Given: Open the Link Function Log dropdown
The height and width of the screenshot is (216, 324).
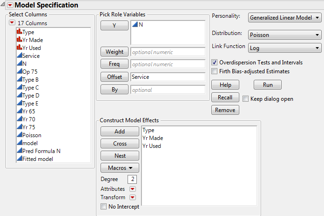Looking at the screenshot, I should coord(285,48).
